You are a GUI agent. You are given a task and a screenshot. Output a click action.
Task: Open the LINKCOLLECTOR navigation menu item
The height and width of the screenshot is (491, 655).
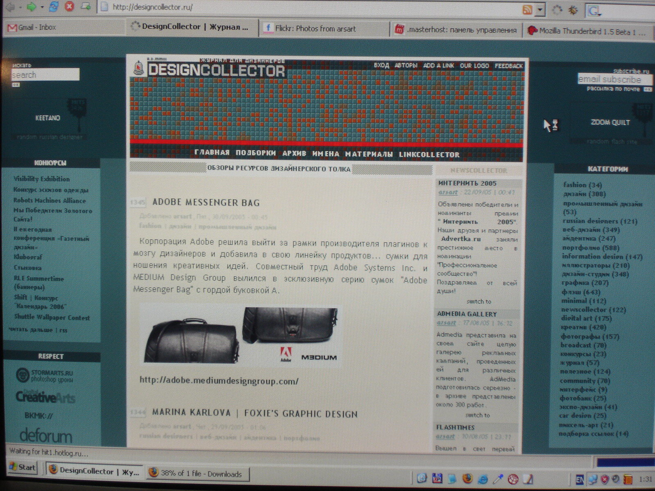coord(429,155)
